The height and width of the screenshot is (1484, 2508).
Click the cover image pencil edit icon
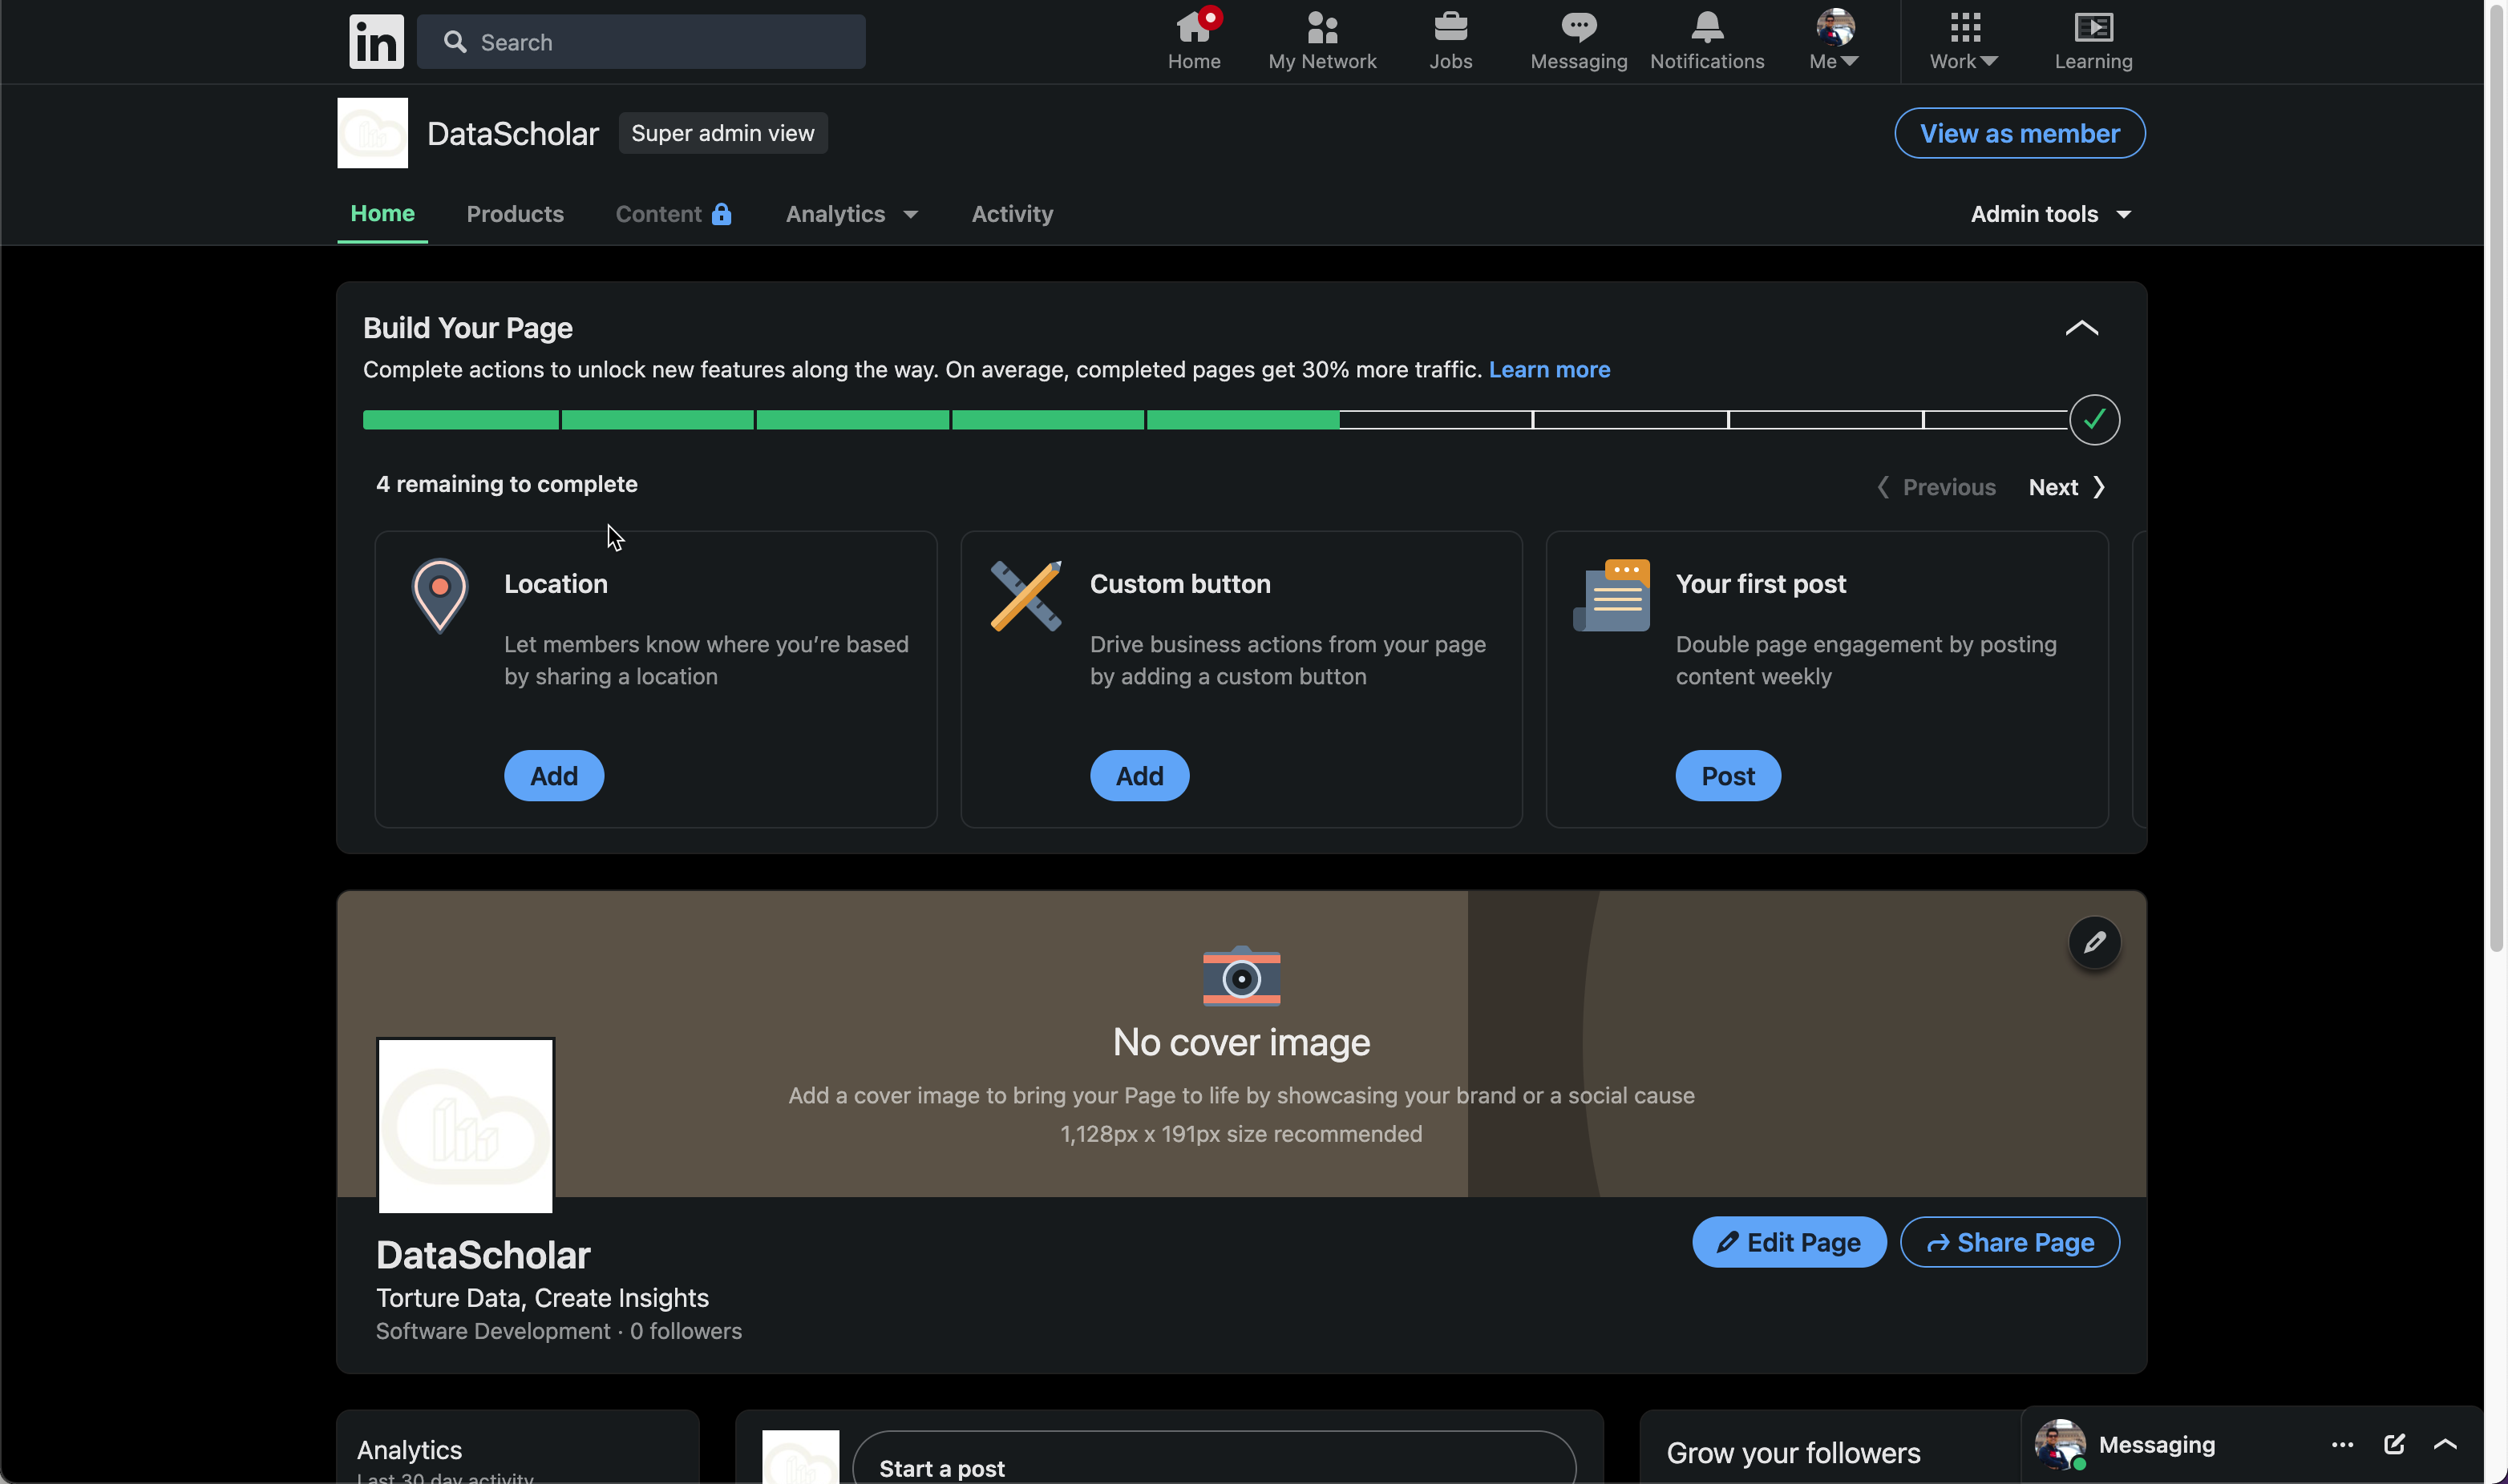tap(2093, 942)
